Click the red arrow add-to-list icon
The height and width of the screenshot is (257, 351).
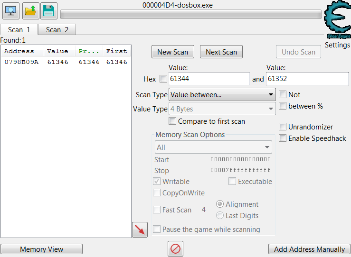pyautogui.click(x=140, y=230)
